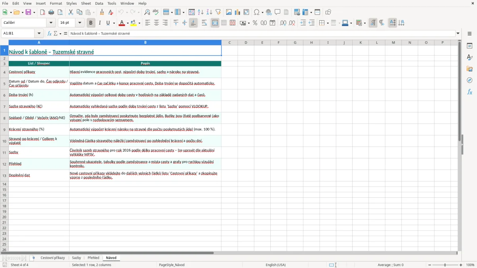Click the Undo arrow icon

coord(121,12)
